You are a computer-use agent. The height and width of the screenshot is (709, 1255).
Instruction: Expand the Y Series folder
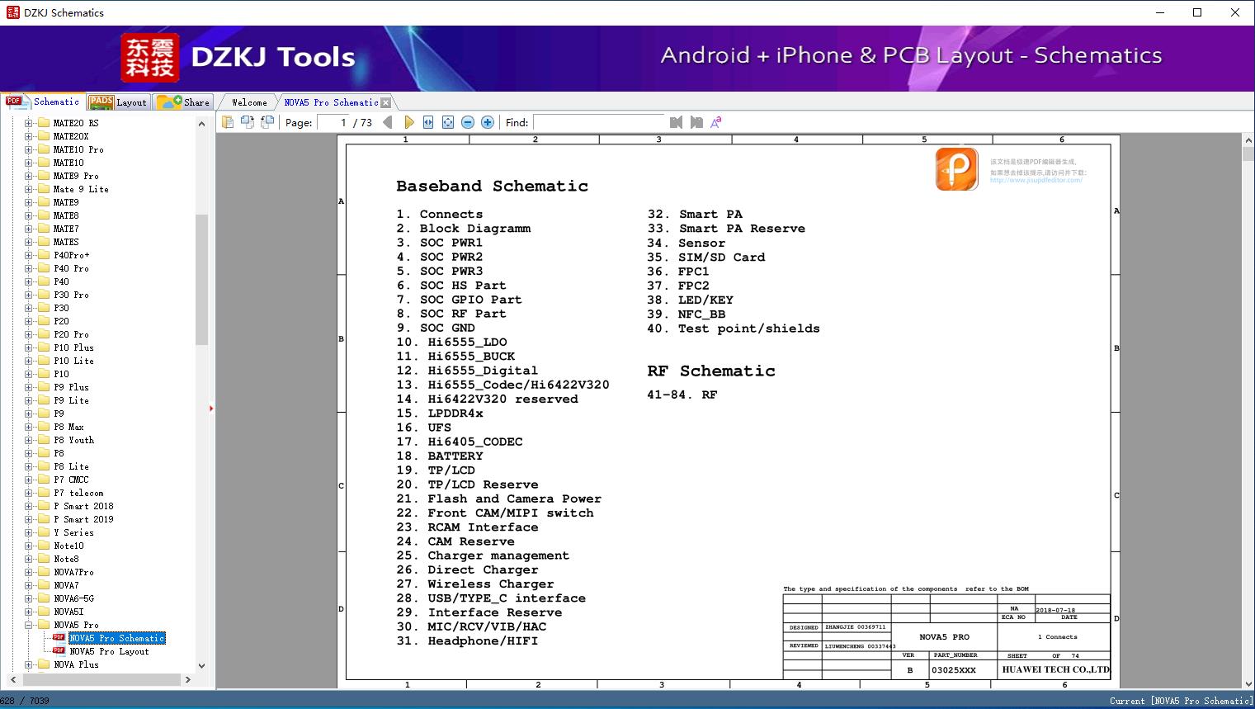(x=29, y=532)
